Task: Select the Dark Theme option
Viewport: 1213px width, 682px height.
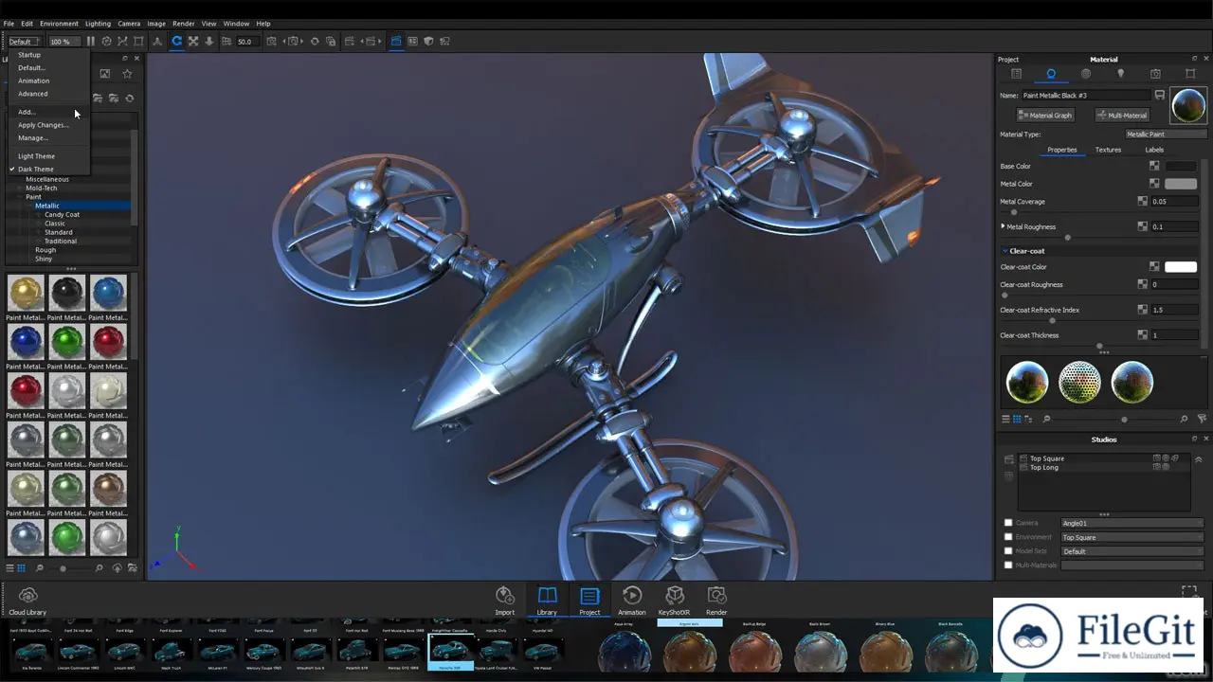Action: pyautogui.click(x=36, y=170)
